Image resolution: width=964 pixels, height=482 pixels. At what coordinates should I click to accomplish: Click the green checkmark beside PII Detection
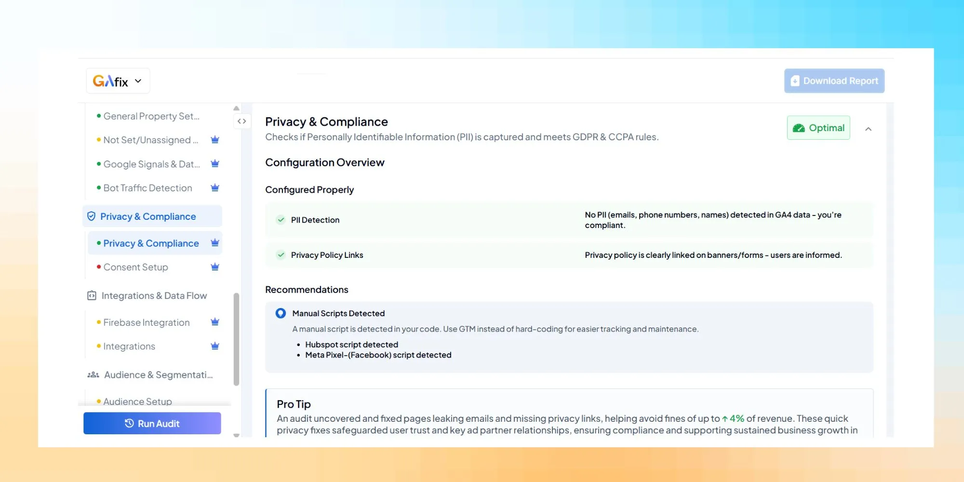click(281, 220)
